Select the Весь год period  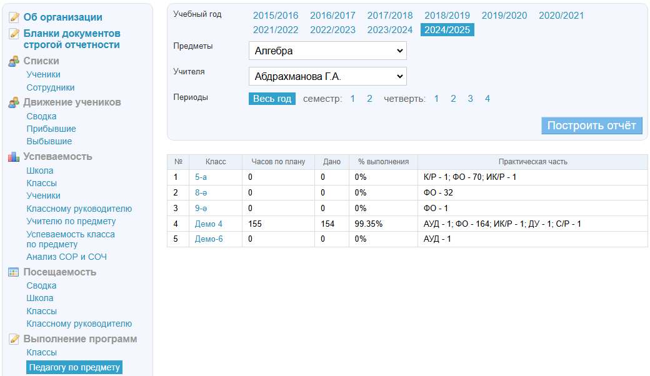click(272, 99)
